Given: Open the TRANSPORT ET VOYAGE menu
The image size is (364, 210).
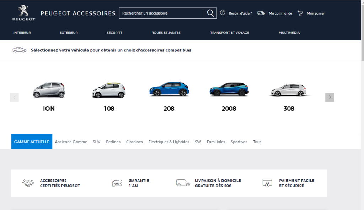Looking at the screenshot, I should [x=230, y=33].
